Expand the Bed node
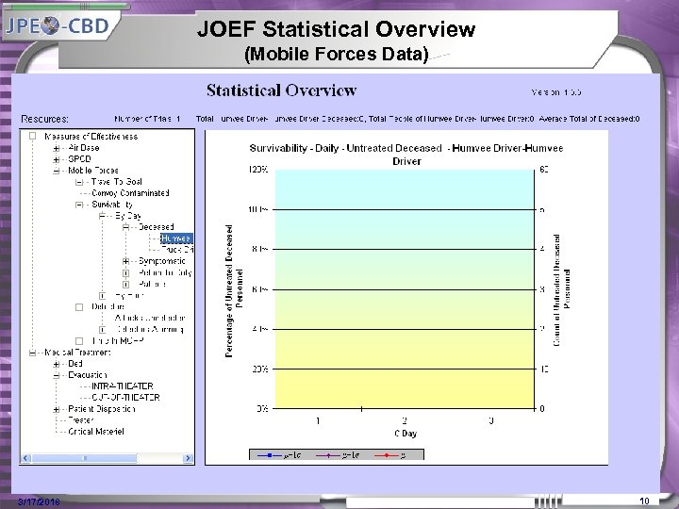This screenshot has height=509, width=679. point(57,364)
